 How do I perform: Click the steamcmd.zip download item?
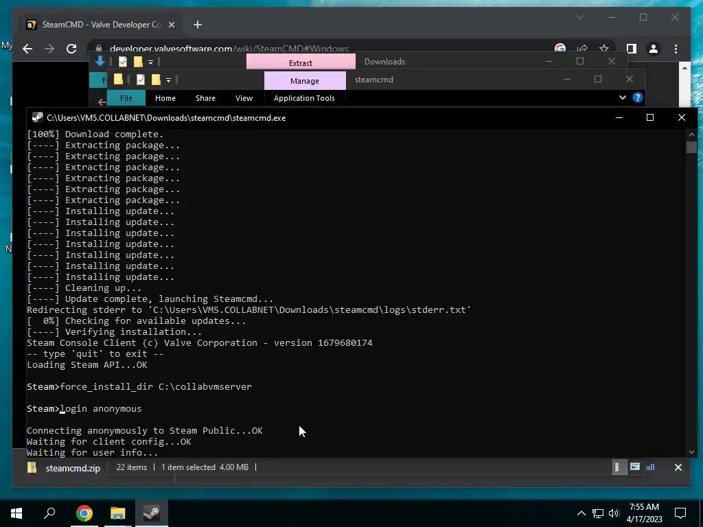coord(64,468)
